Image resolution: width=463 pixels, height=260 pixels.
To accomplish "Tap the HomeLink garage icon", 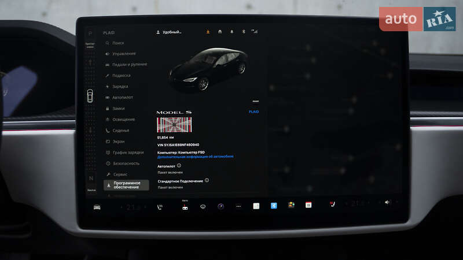I will click(x=220, y=32).
